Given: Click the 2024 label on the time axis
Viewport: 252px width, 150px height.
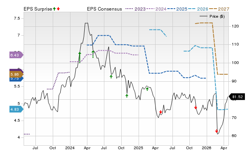Looking at the screenshot, I should (70, 148).
